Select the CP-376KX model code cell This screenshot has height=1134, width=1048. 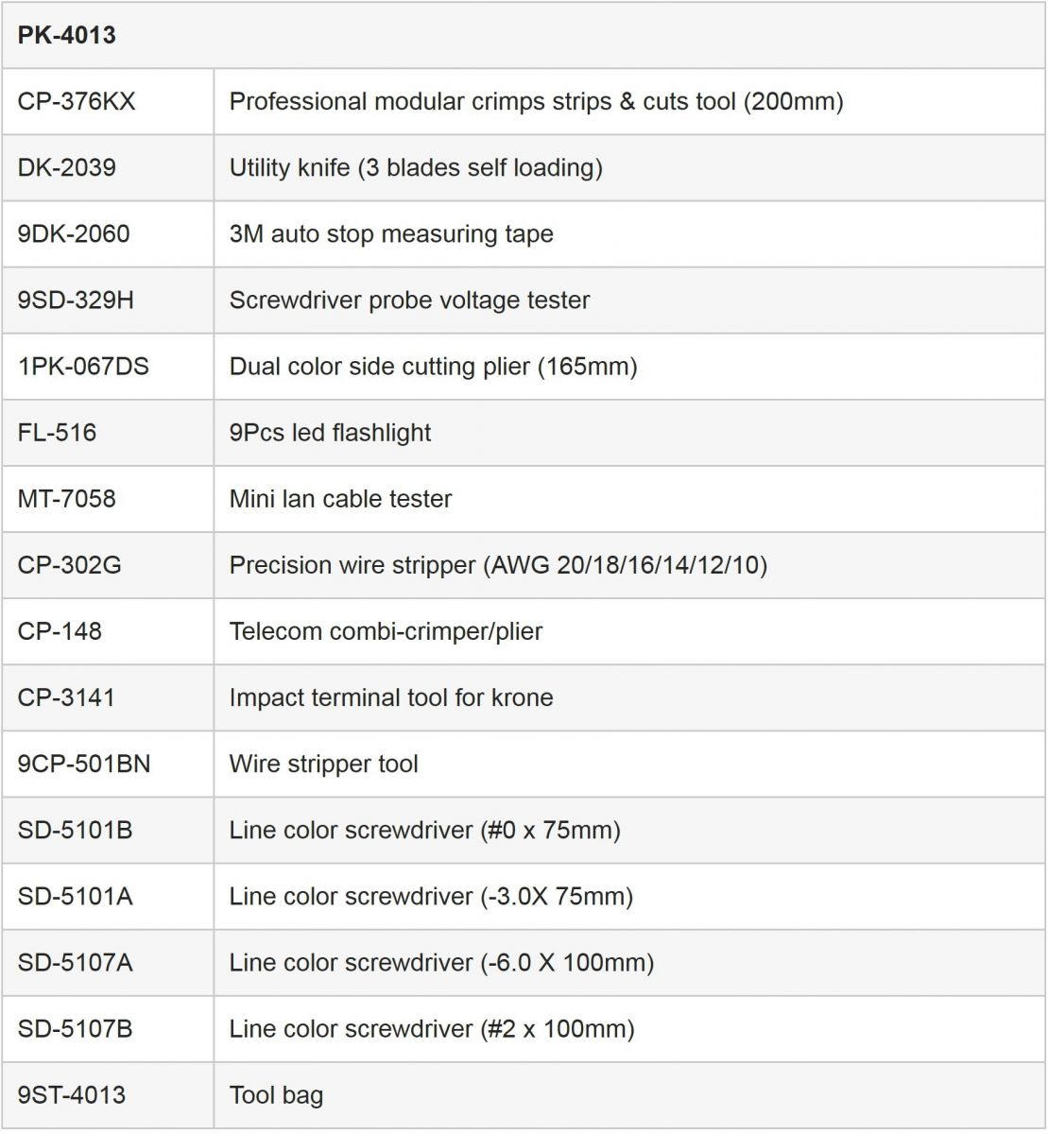tap(77, 102)
